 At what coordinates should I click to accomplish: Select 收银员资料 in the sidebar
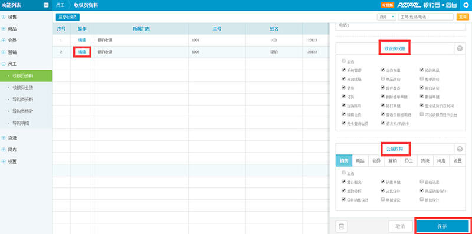click(26, 76)
